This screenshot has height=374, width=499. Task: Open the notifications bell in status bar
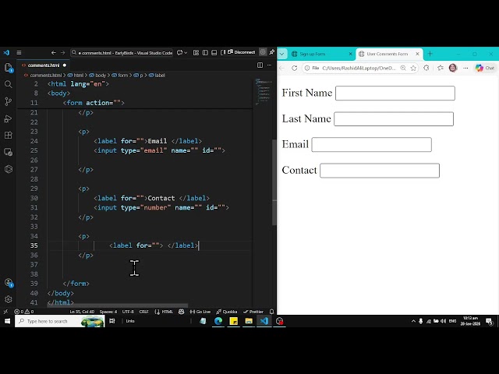tap(271, 312)
